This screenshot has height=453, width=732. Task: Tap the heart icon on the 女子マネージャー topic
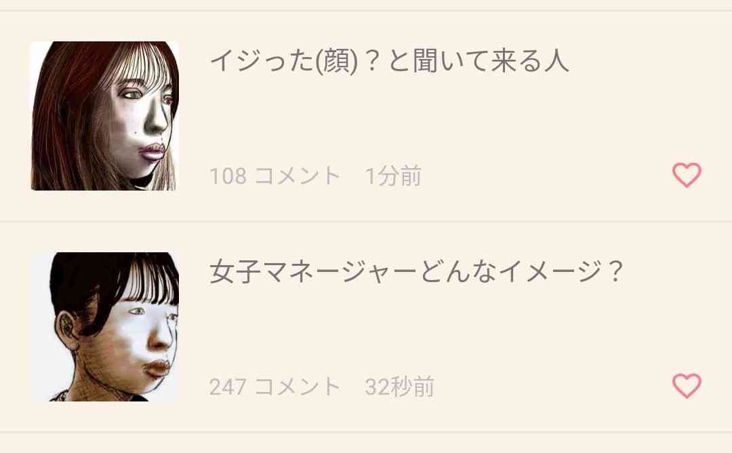[x=687, y=386]
